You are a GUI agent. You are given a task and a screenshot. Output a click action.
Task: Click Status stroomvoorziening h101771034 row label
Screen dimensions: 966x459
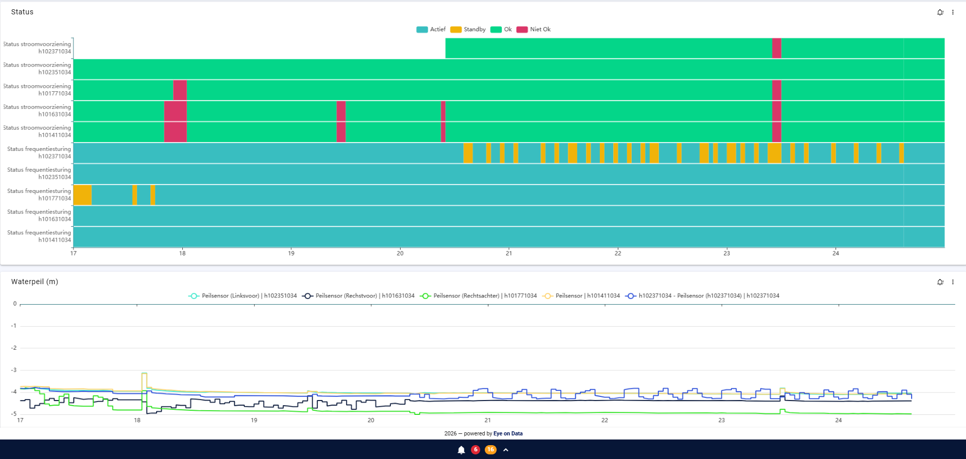coord(37,90)
